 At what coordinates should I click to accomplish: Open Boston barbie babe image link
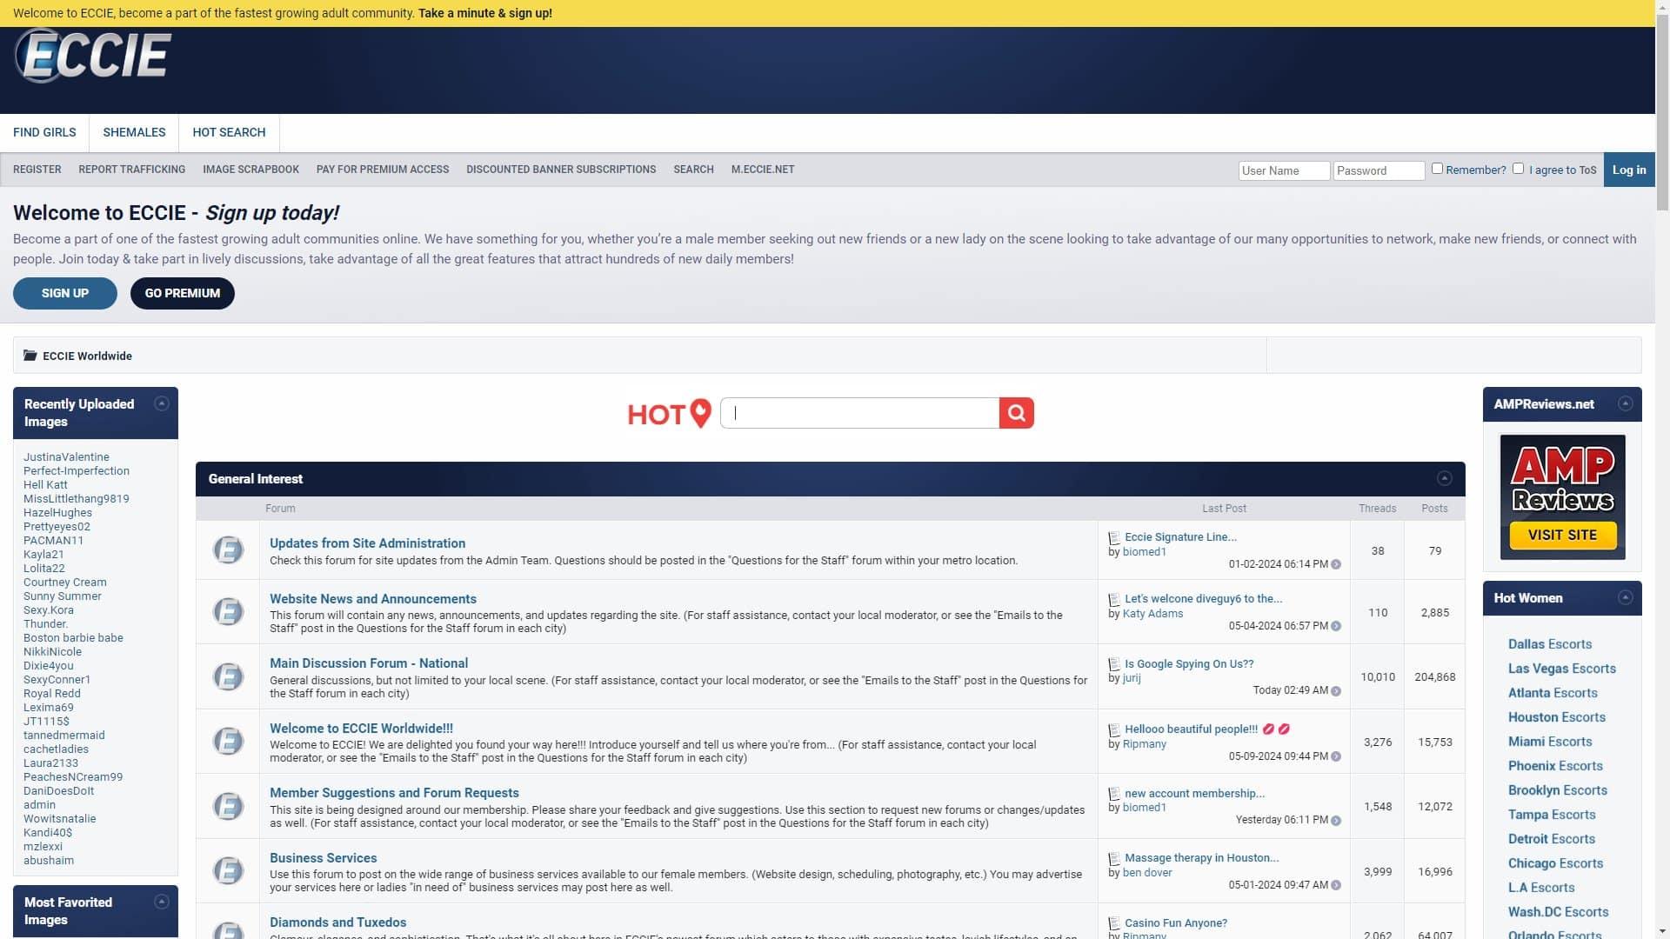pos(73,638)
